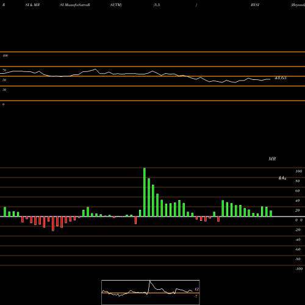
Task: Click the RSI value '43.65' label
Action: click(281, 78)
